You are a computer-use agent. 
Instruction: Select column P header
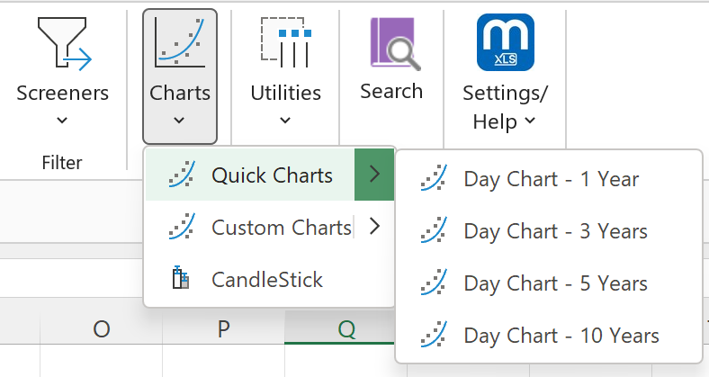223,328
